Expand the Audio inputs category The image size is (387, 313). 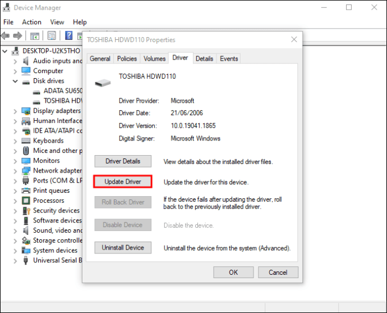click(x=15, y=61)
